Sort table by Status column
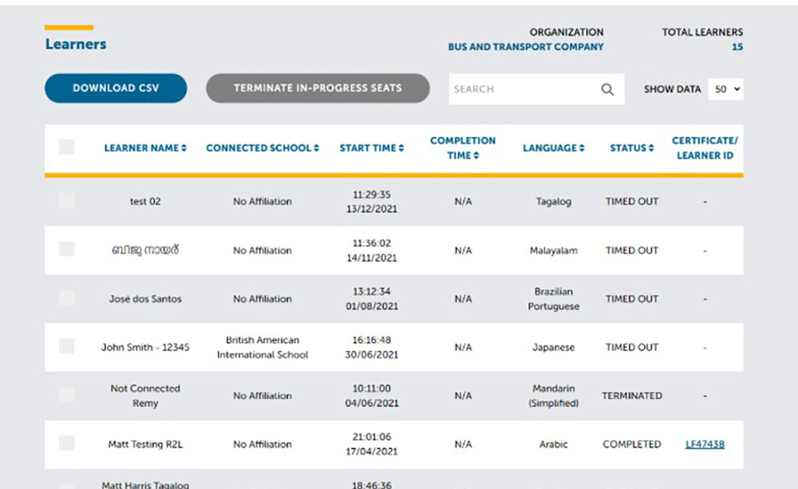This screenshot has width=798, height=489. click(632, 148)
